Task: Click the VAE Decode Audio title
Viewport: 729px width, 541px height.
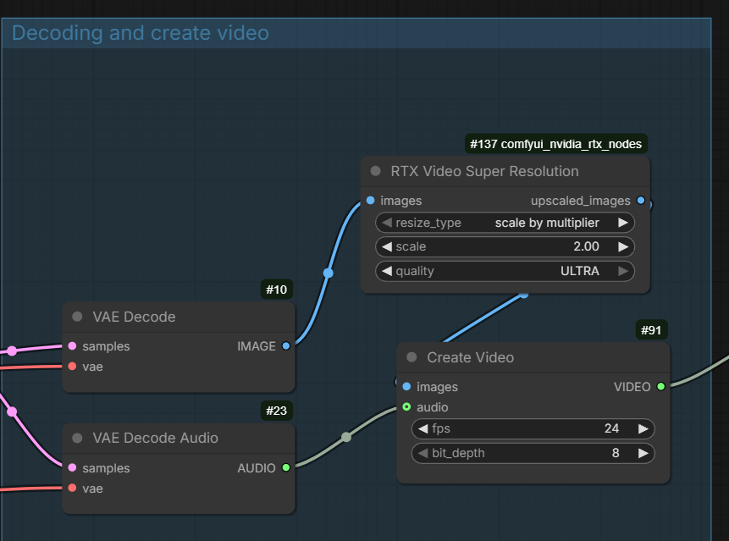Action: (x=155, y=438)
